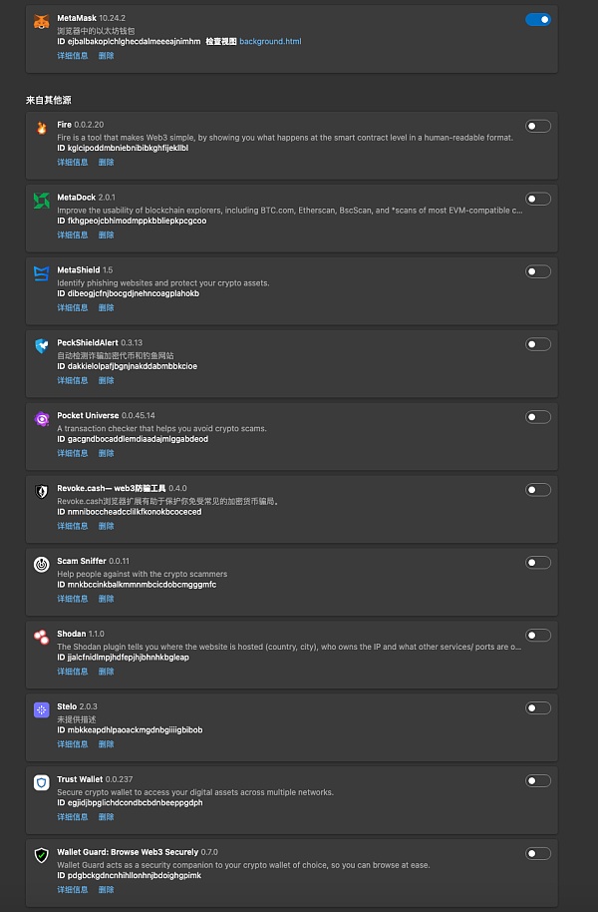Click the PeckShieldAlert shield icon
The width and height of the screenshot is (598, 912).
click(41, 346)
